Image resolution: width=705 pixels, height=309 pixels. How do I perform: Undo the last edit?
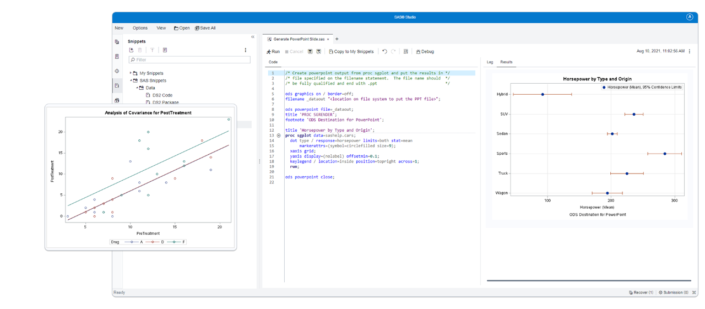click(384, 52)
